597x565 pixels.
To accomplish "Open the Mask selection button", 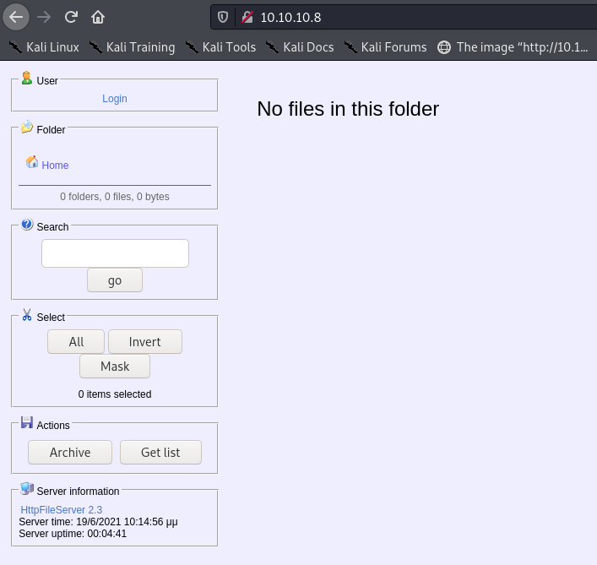I will coord(115,367).
